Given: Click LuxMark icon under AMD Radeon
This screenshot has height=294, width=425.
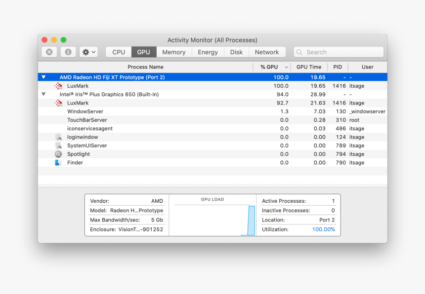Looking at the screenshot, I should coord(58,86).
